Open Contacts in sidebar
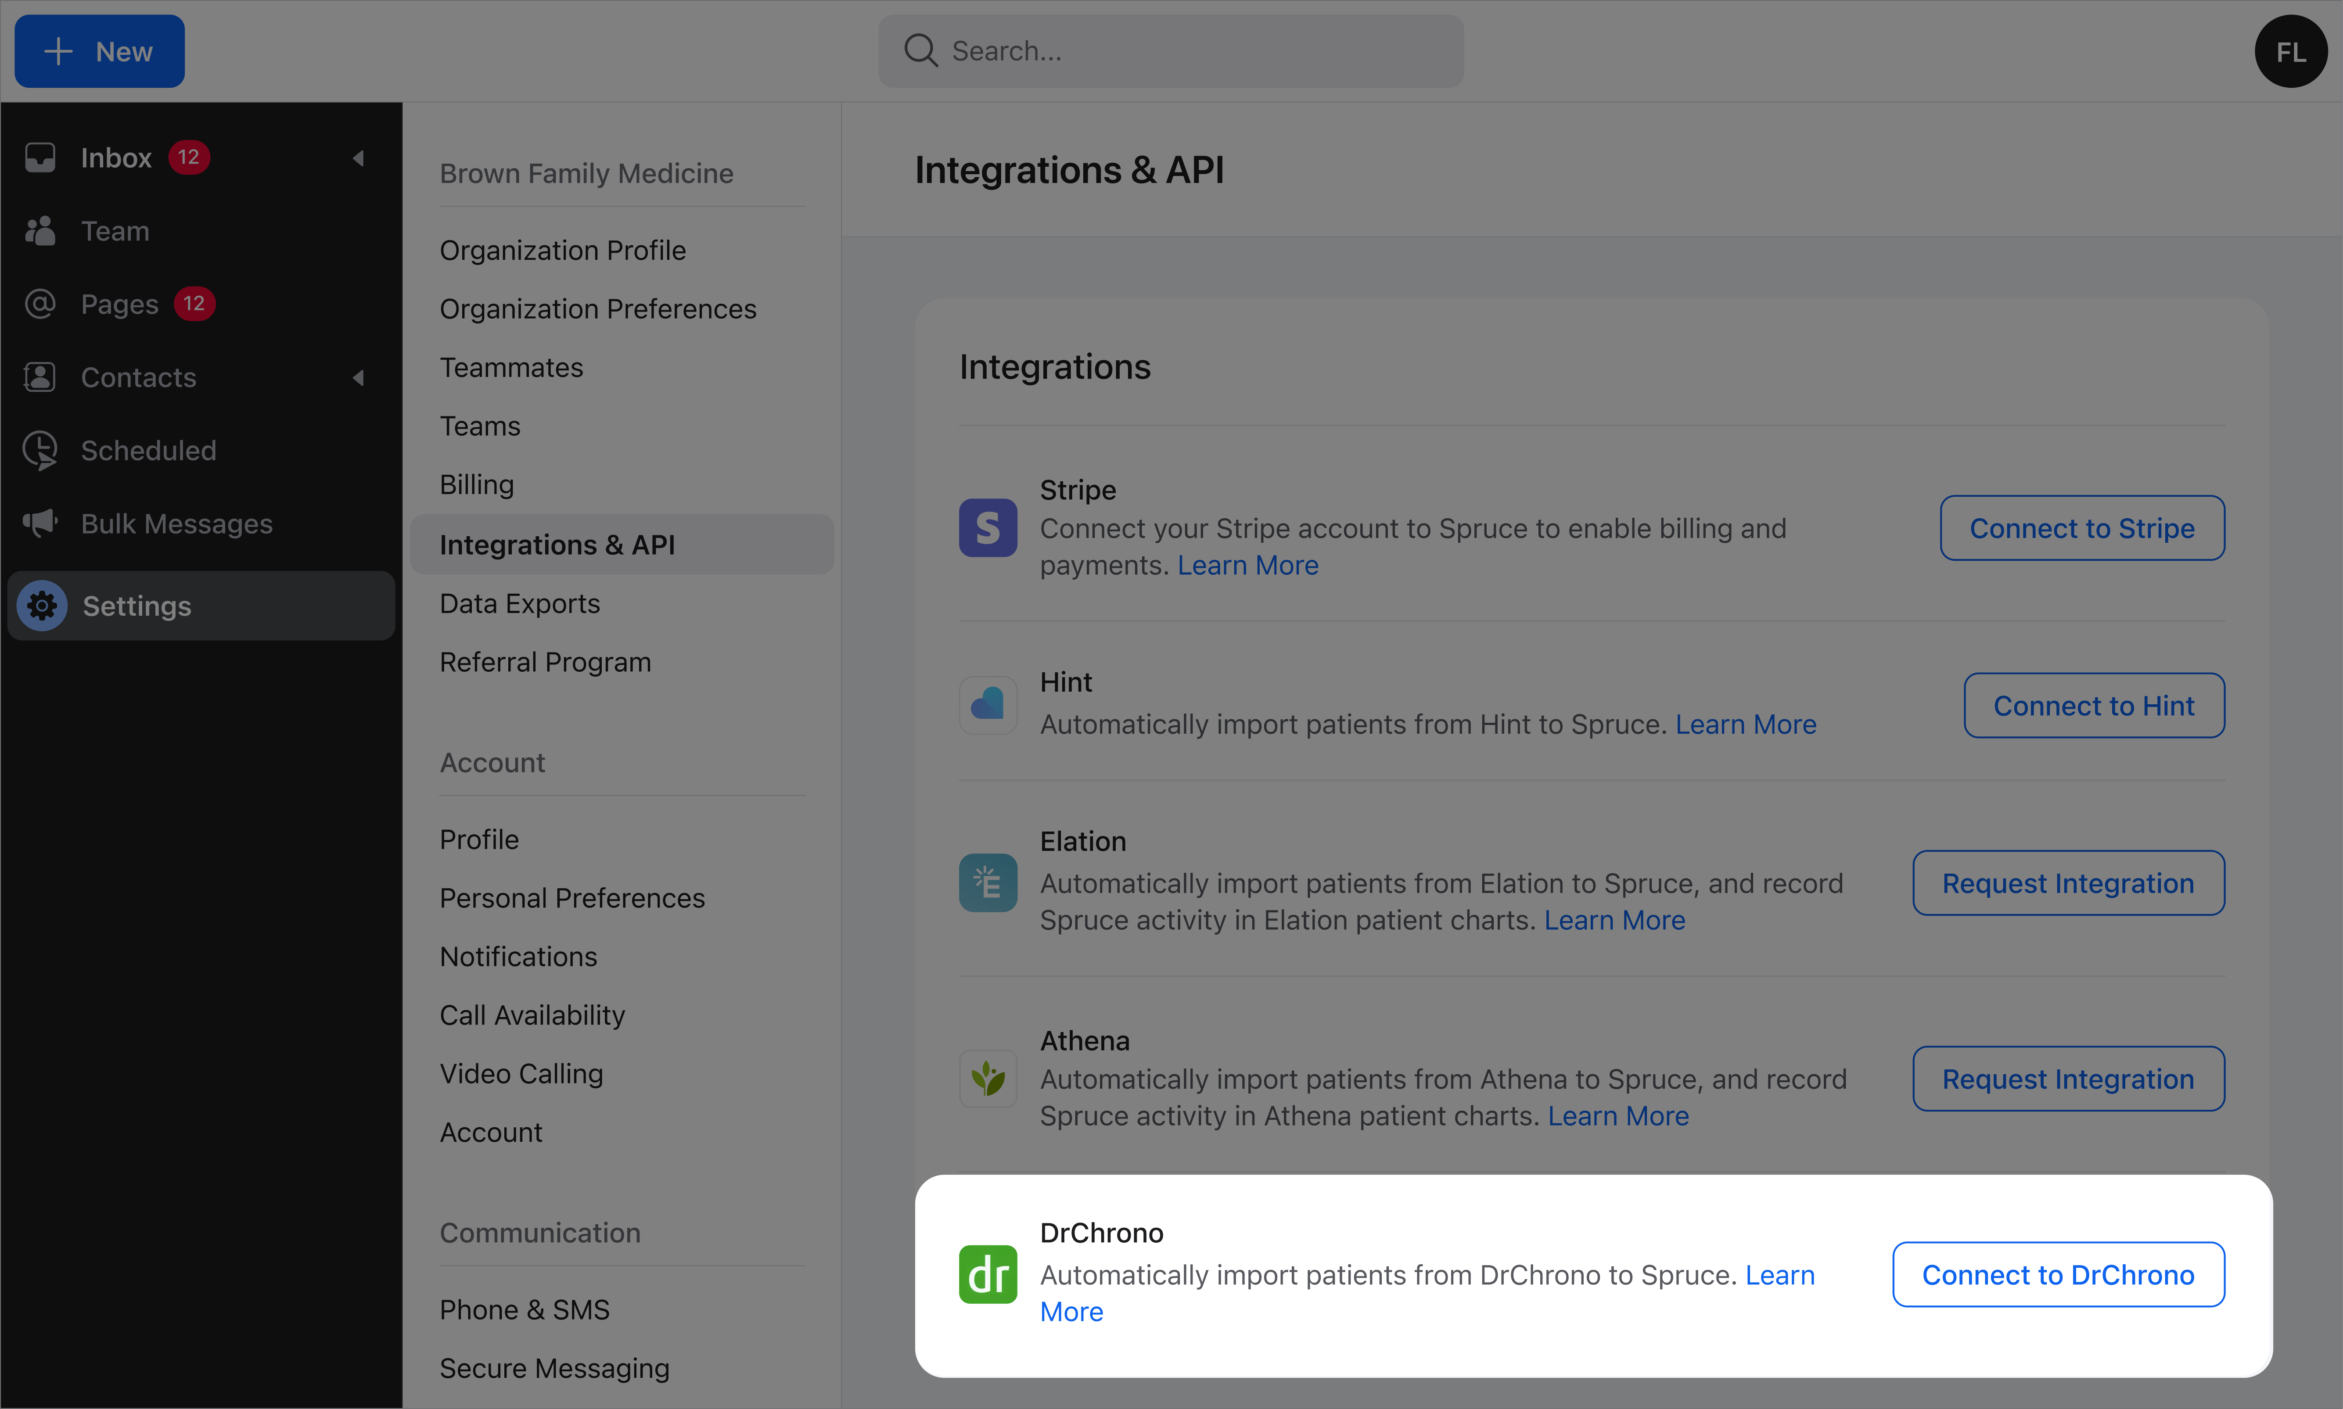This screenshot has width=2343, height=1409. tap(201, 377)
